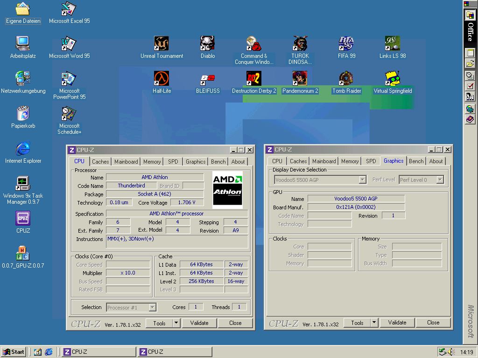Select the CPUZ desktop icon
The width and height of the screenshot is (478, 358).
click(x=23, y=218)
